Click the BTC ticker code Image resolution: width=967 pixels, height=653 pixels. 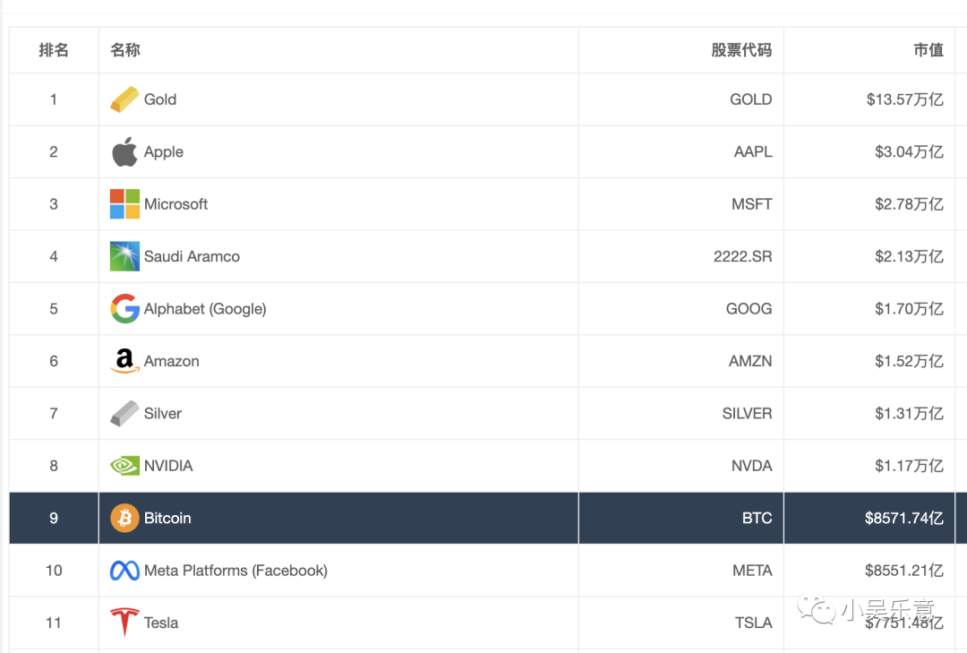[x=757, y=518]
